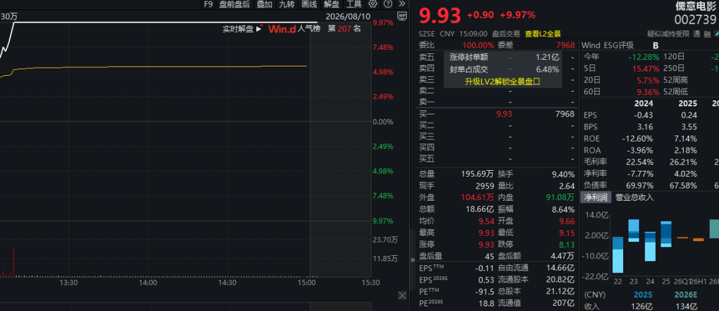Click the 跌停 limit-down price 8.13

(567, 244)
